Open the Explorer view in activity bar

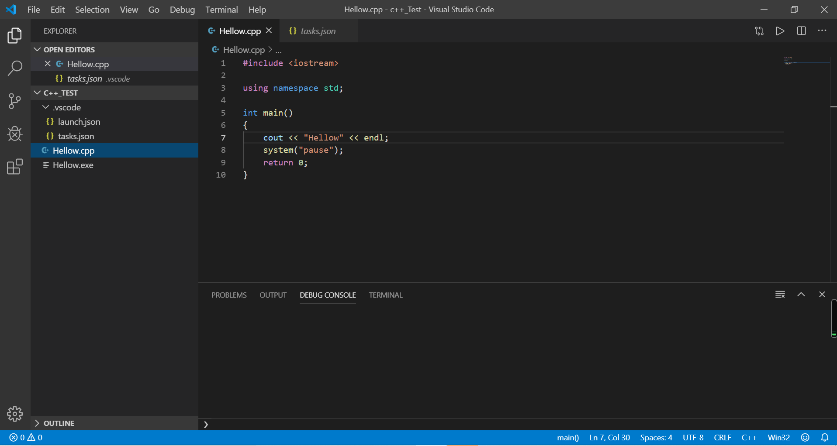point(15,35)
